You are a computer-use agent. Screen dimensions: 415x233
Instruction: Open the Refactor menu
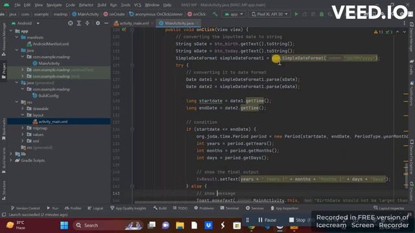[86, 5]
